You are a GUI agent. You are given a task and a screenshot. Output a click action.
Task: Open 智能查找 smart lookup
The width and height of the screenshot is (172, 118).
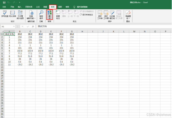[x=41, y=15]
